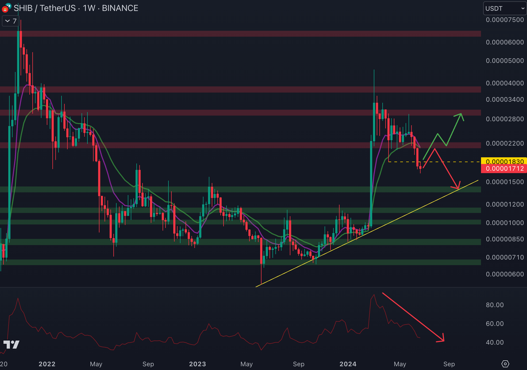Open chart settings gear icon

(x=505, y=364)
